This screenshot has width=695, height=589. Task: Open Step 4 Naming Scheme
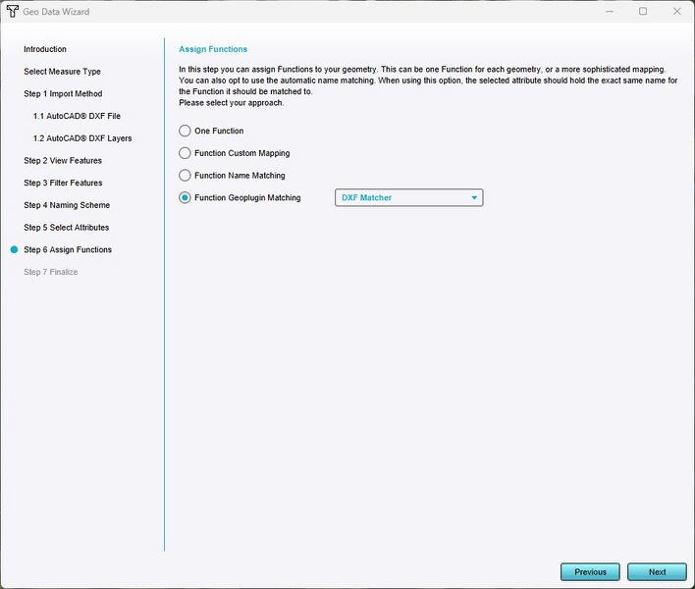pyautogui.click(x=67, y=205)
